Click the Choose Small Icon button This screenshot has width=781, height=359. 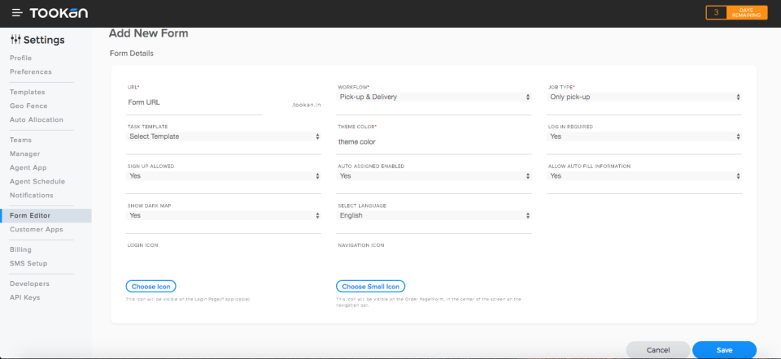point(370,287)
